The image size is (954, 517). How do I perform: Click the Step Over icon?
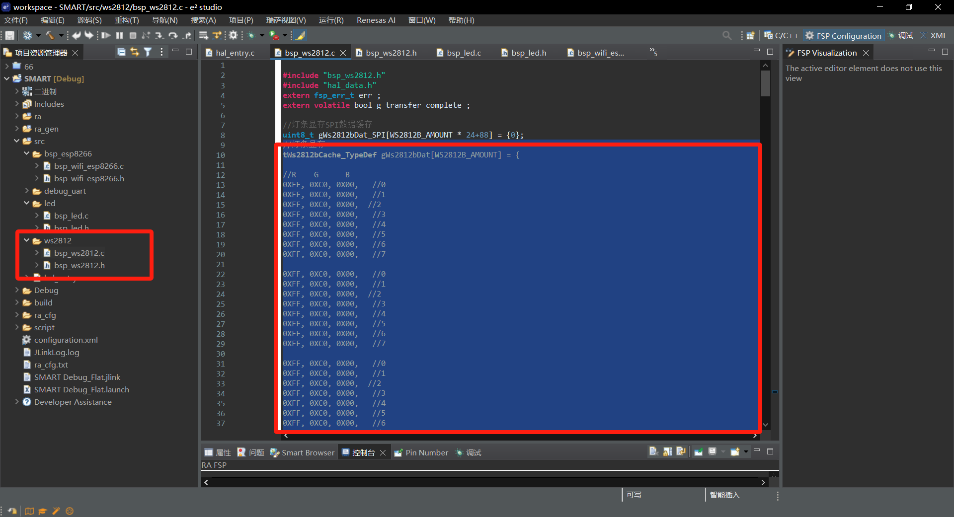click(173, 35)
